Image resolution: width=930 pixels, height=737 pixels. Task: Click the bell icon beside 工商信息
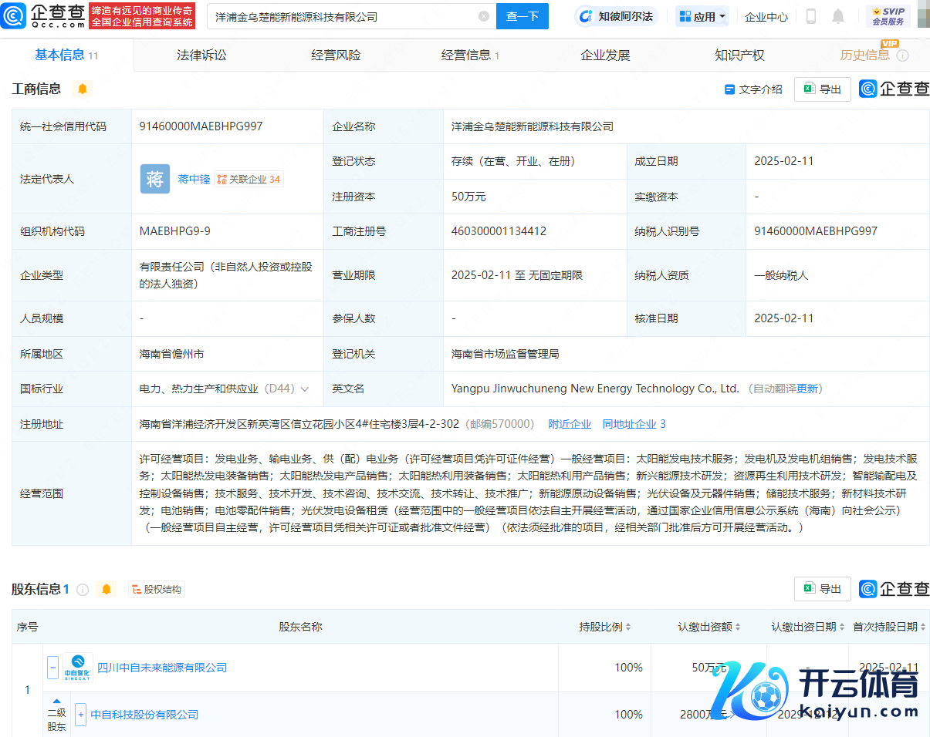tap(83, 89)
